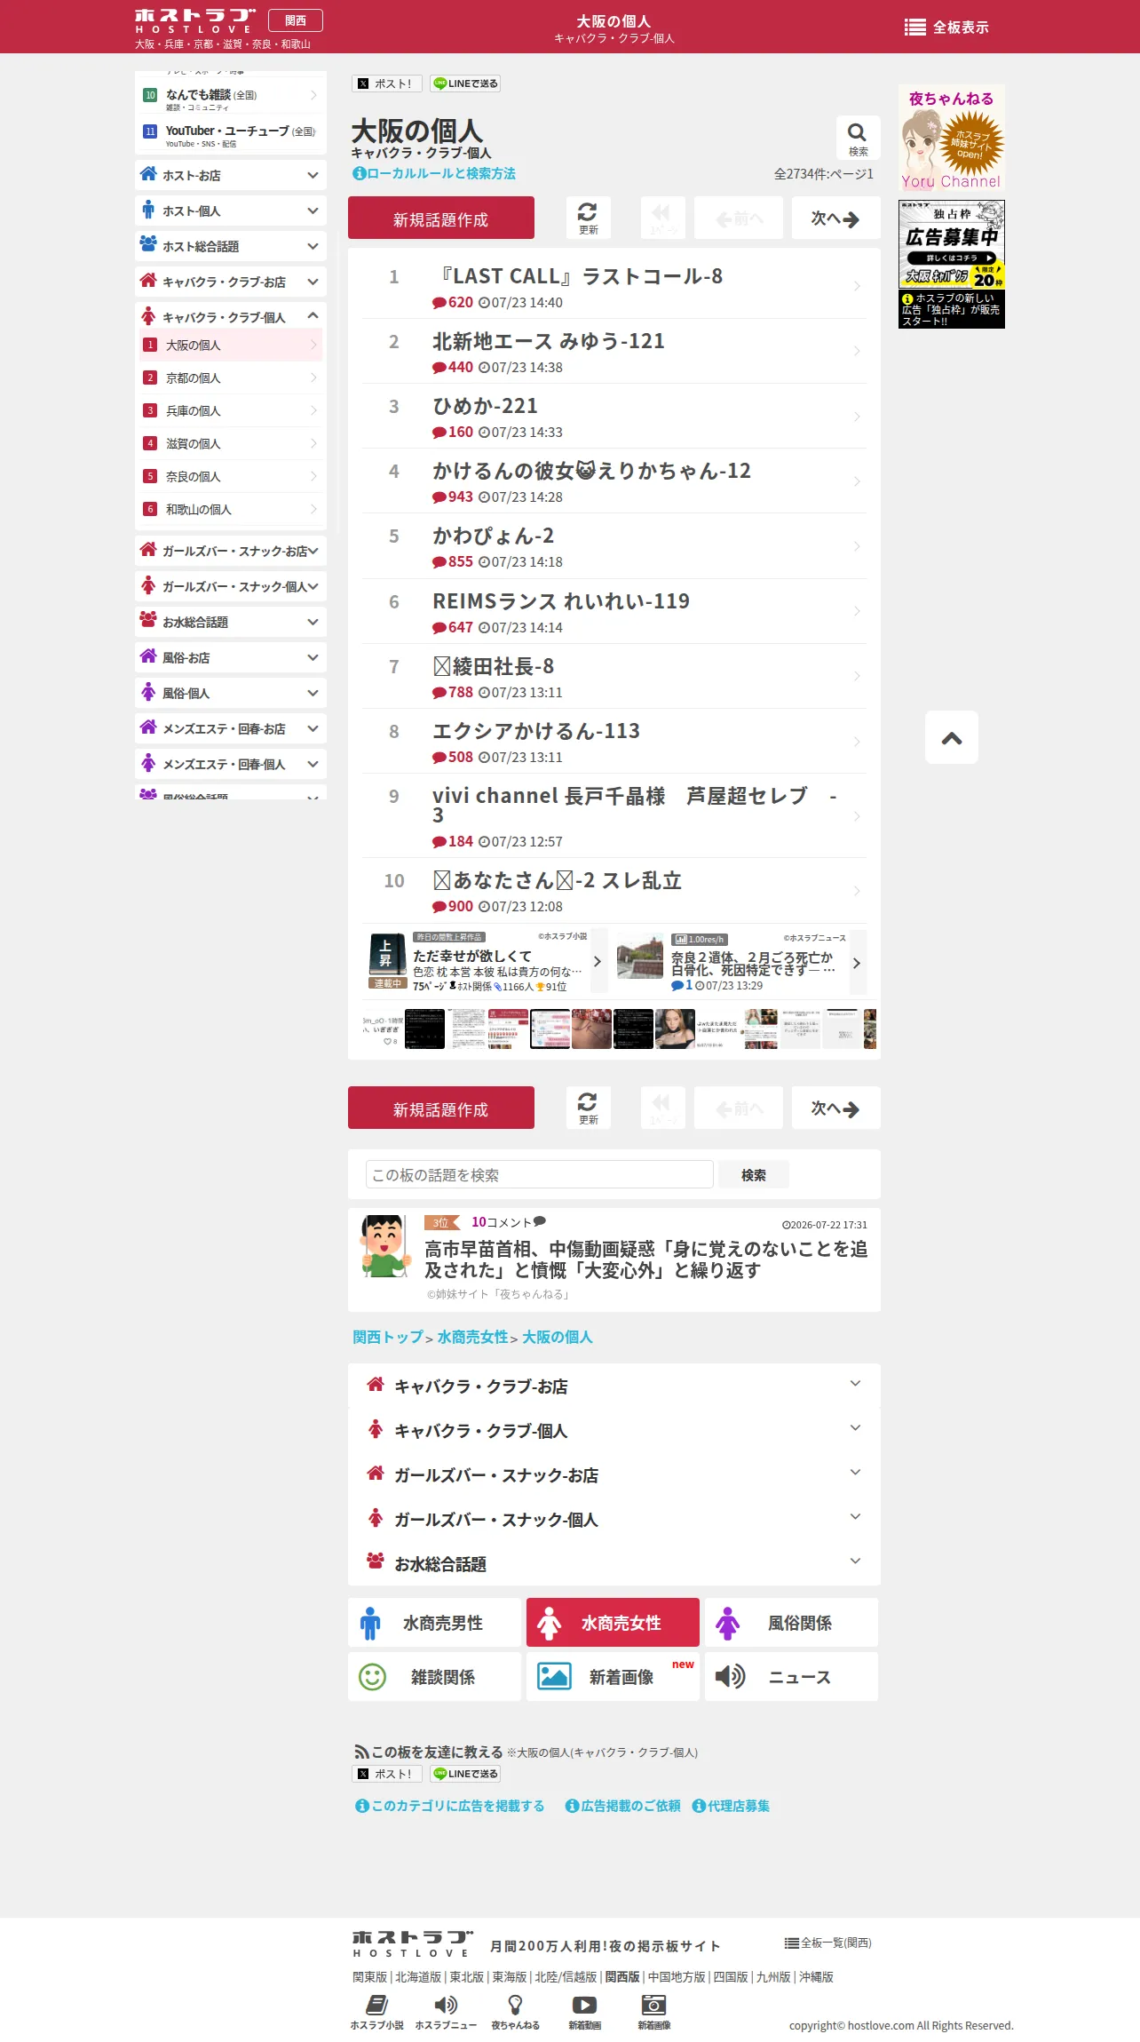1140x2042 pixels.
Task: Open the ローカルルールと検索方法 link
Action: click(x=434, y=173)
